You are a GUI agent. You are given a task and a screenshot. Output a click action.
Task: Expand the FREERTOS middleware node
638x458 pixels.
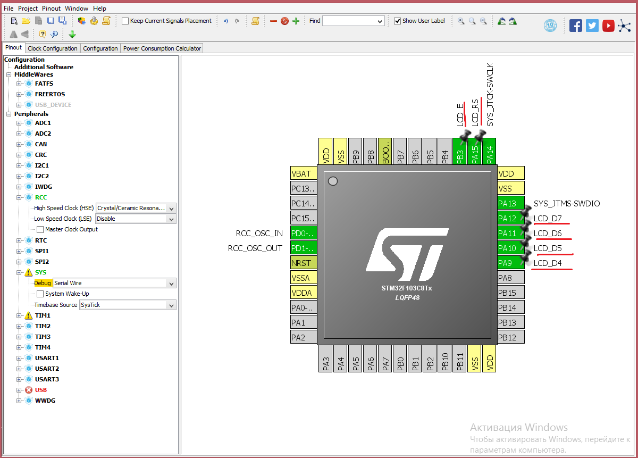(19, 94)
